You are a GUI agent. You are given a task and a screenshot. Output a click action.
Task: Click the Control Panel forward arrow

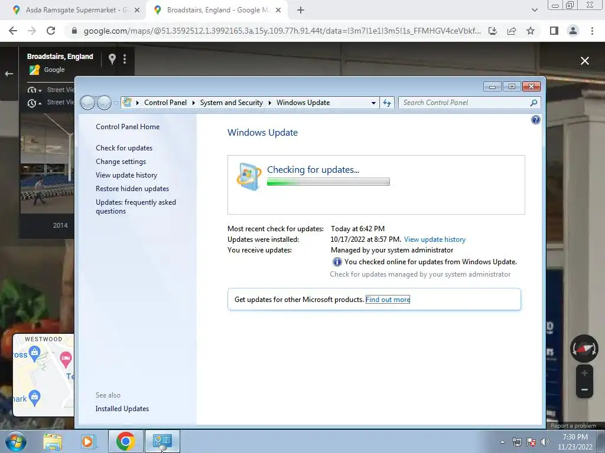point(104,103)
